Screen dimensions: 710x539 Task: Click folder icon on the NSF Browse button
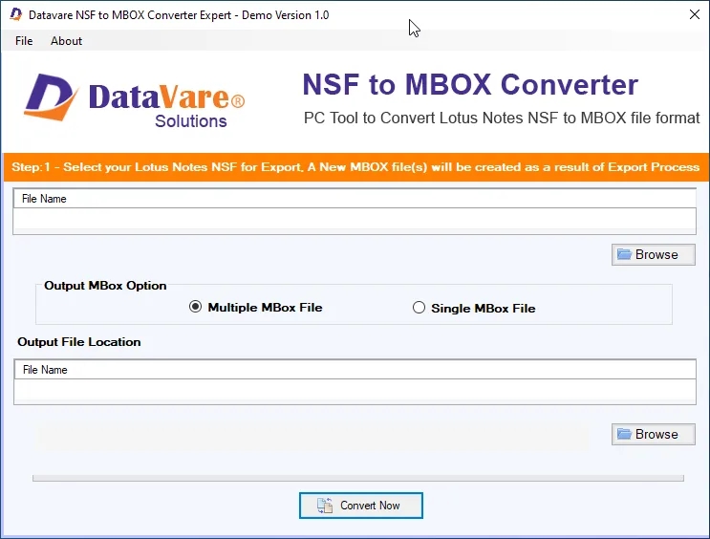pos(624,254)
